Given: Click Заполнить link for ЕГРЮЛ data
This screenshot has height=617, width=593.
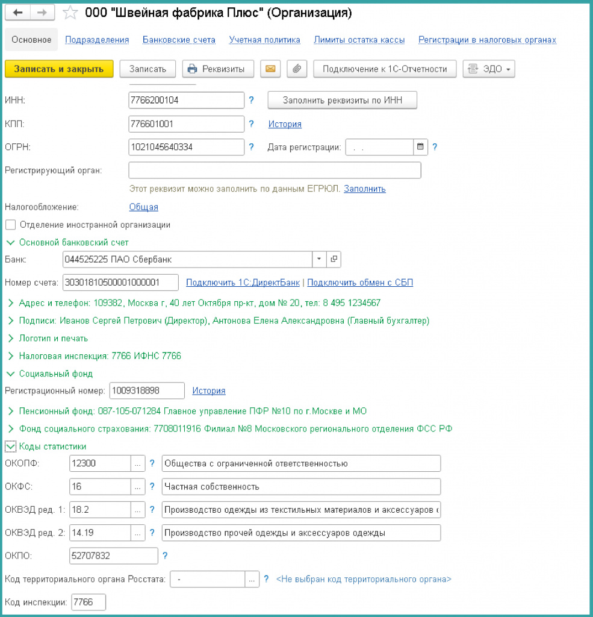Looking at the screenshot, I should tap(365, 189).
